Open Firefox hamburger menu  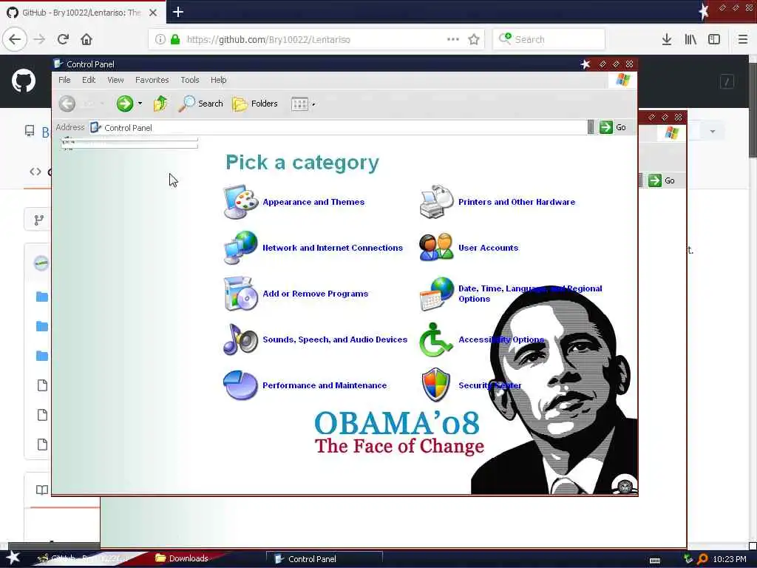click(742, 40)
